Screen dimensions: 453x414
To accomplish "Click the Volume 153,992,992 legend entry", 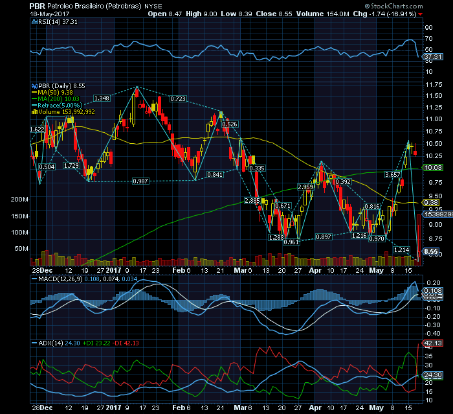I will (67, 111).
